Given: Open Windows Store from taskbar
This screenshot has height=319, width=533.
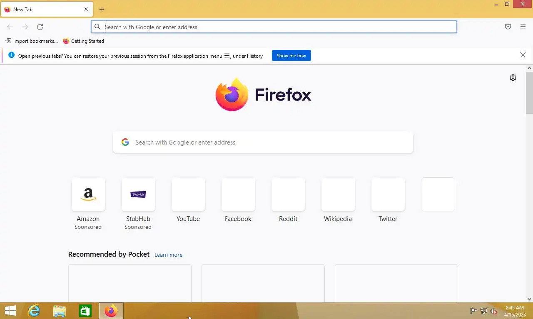Looking at the screenshot, I should (x=85, y=311).
